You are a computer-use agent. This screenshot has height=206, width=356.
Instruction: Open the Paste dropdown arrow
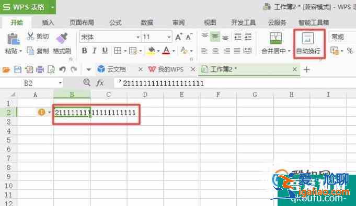click(x=20, y=51)
